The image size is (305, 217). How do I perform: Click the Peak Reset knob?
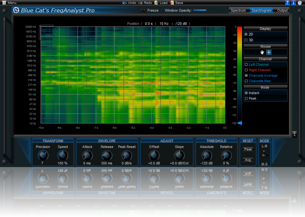coord(127,155)
